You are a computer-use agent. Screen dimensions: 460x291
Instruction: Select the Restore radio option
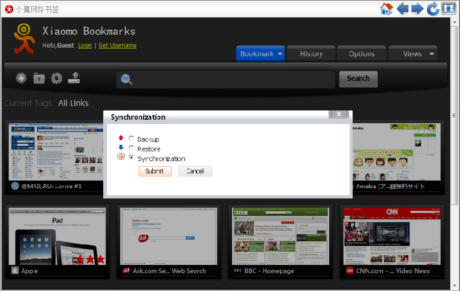click(x=132, y=148)
